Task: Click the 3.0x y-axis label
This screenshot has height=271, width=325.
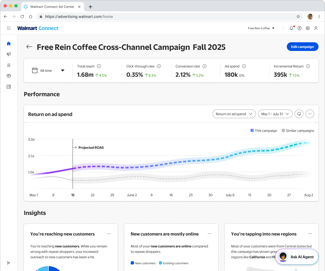Action: tap(31, 139)
